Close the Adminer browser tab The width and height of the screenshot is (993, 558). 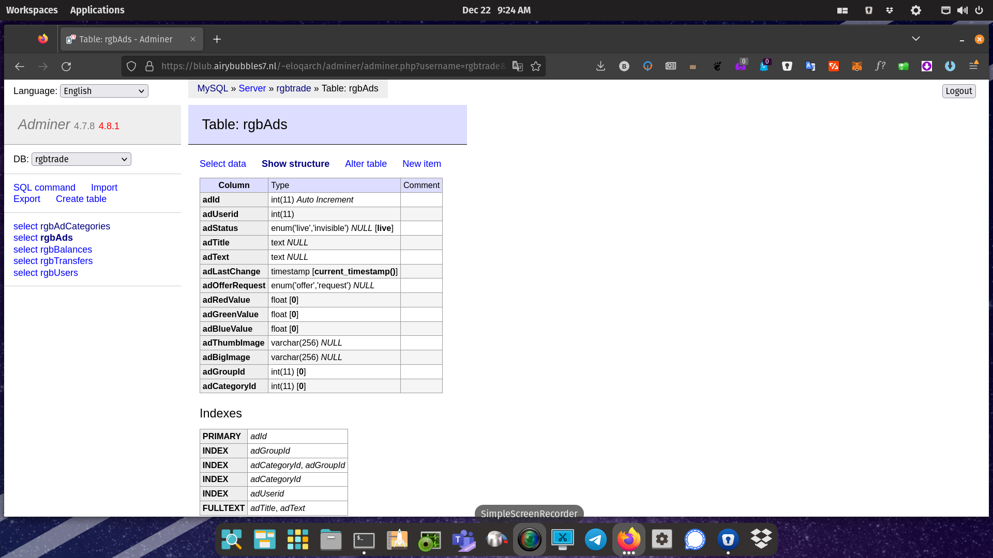click(193, 39)
